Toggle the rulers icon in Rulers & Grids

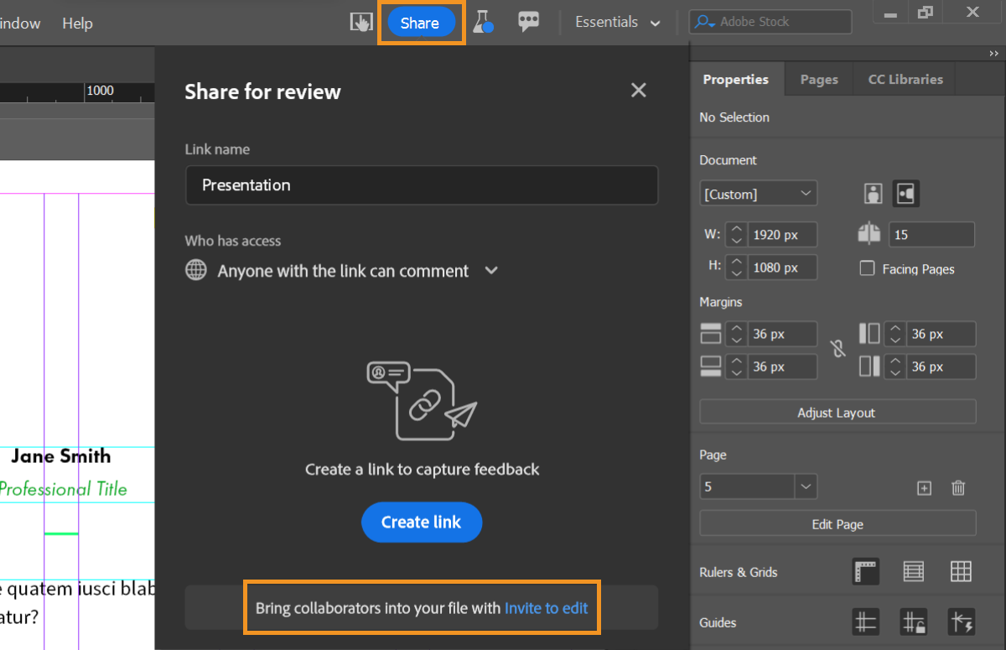tap(866, 571)
